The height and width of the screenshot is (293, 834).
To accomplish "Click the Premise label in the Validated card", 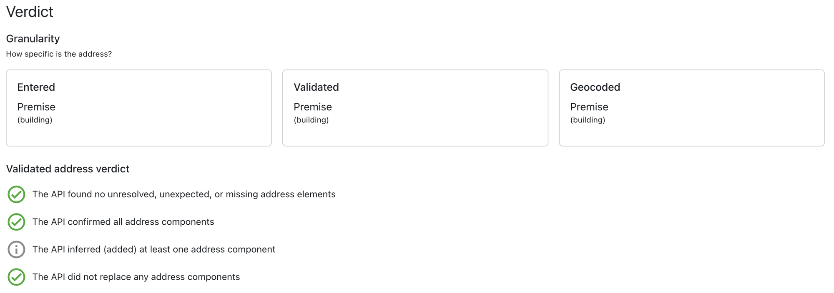I will click(x=312, y=107).
